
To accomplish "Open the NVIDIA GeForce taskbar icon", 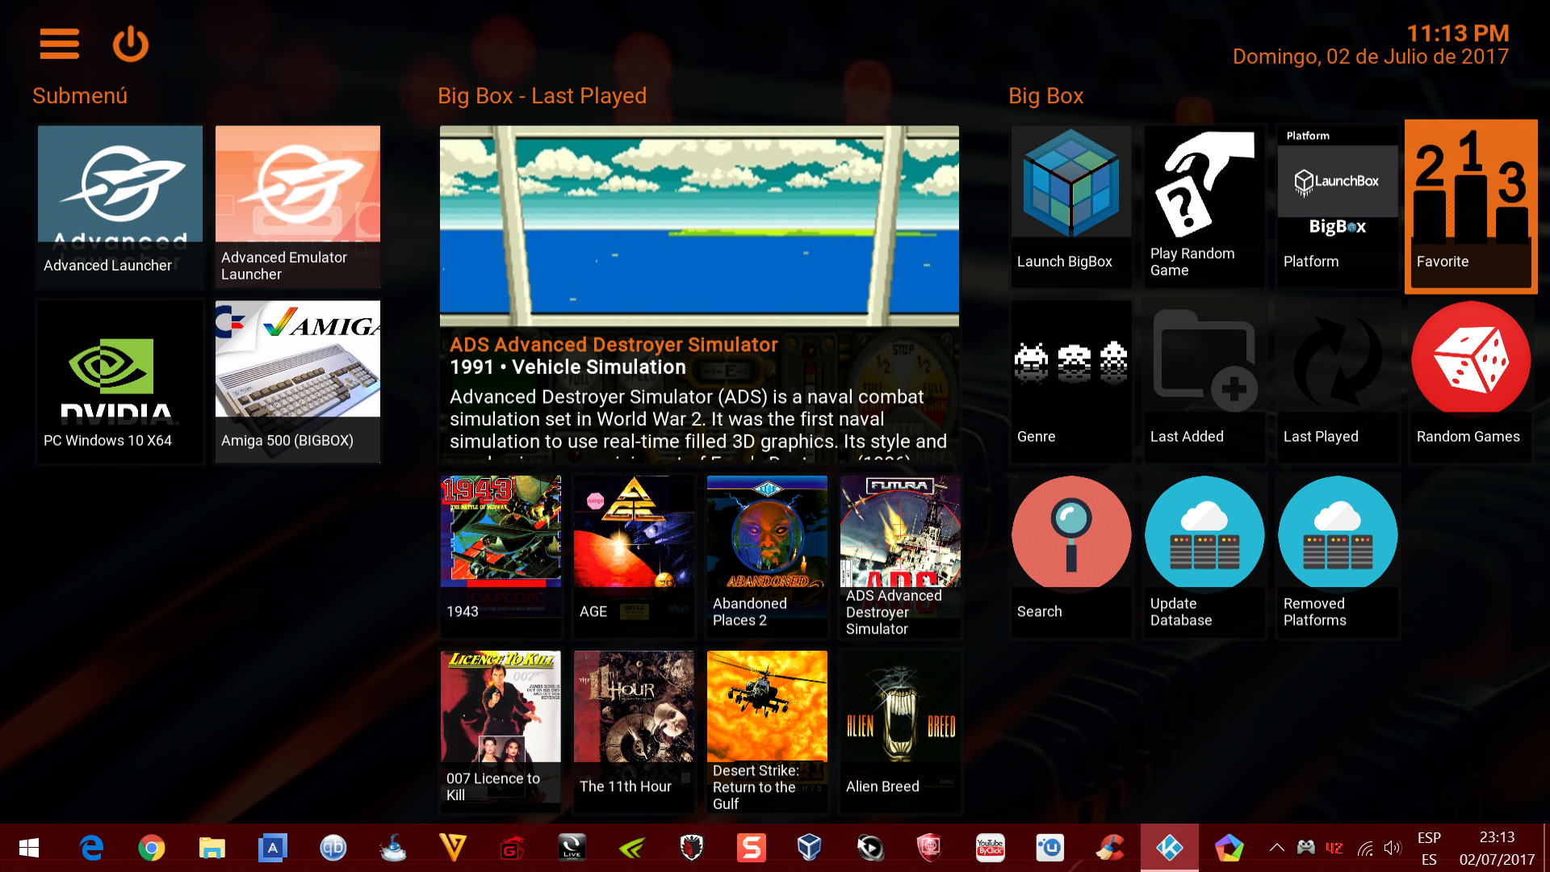I will coord(631,848).
